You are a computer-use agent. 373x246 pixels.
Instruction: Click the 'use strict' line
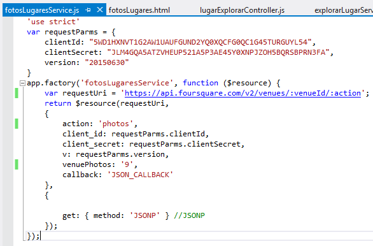pos(53,22)
